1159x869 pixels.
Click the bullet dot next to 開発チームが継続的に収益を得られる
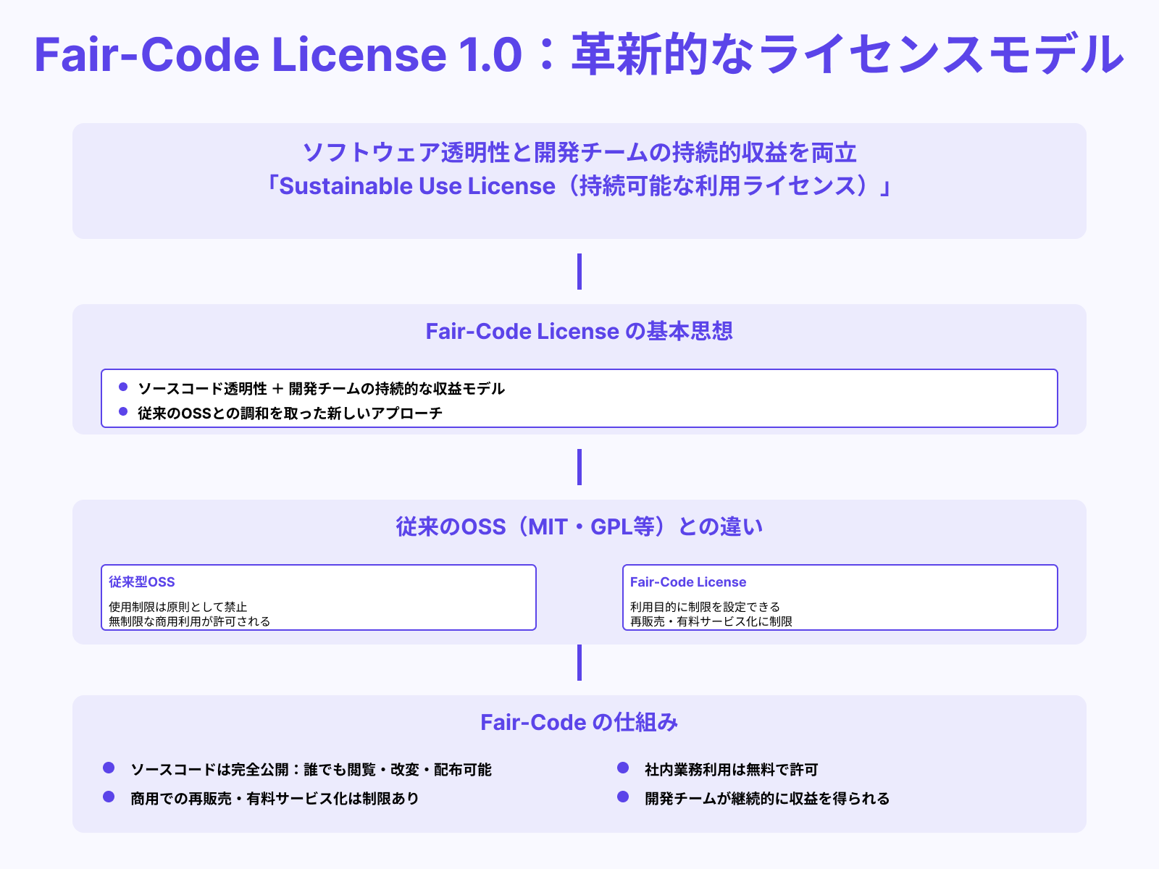click(622, 797)
